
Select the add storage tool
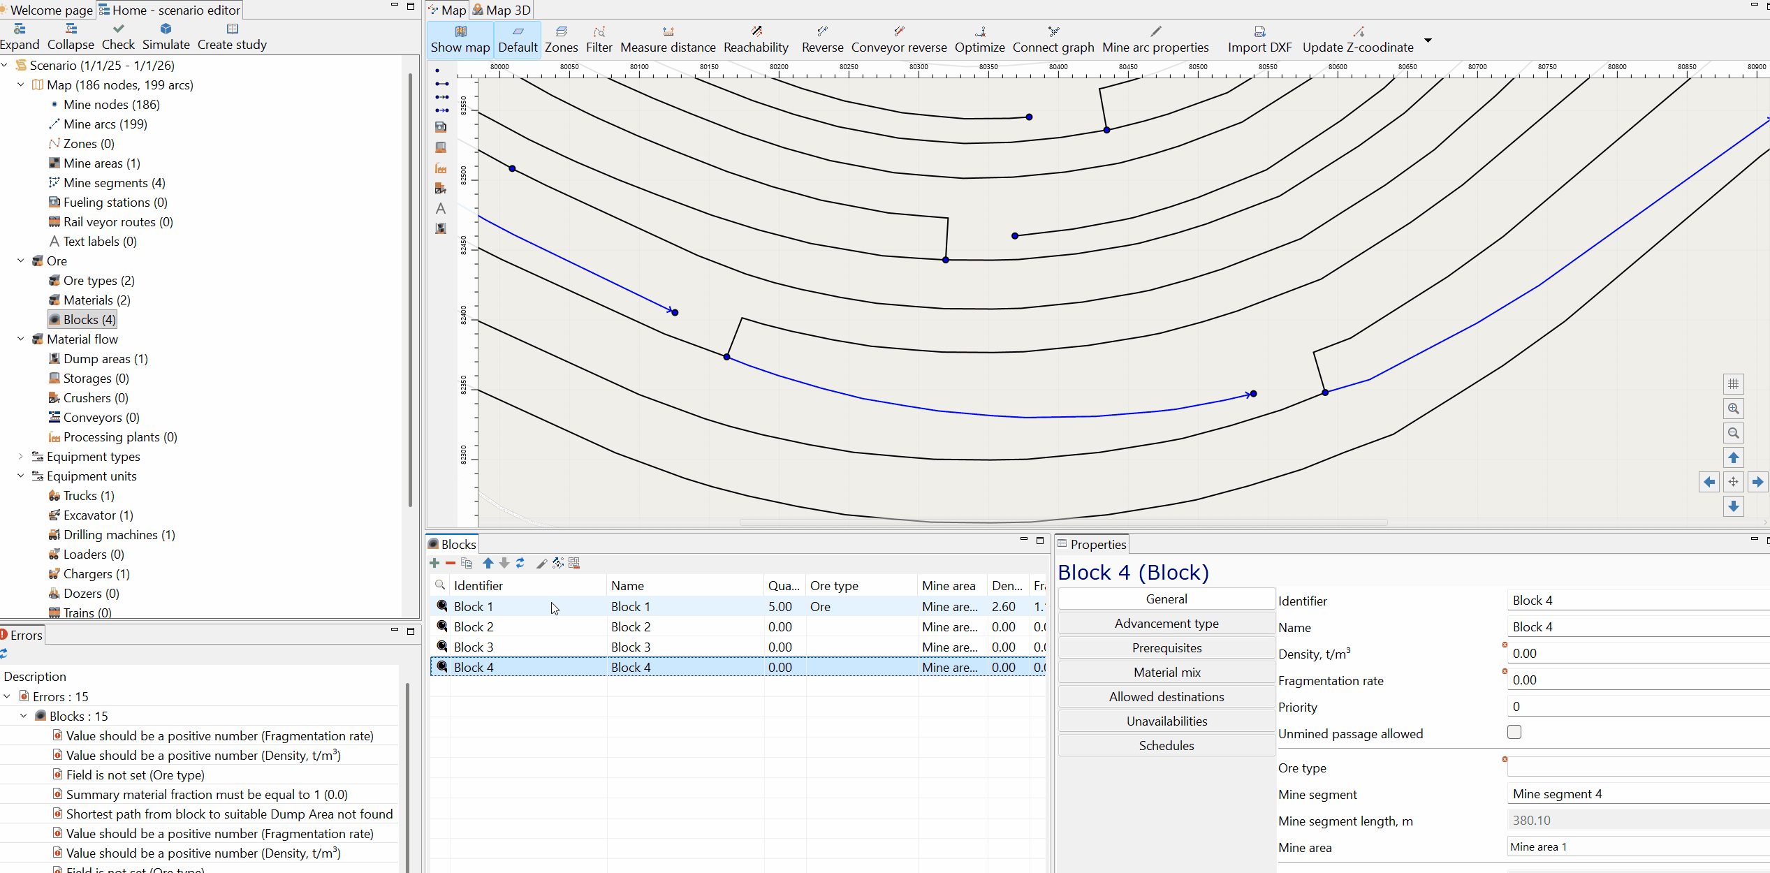point(441,147)
